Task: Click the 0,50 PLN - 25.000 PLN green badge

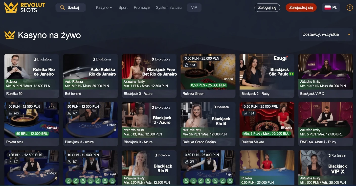Action: 208,85
